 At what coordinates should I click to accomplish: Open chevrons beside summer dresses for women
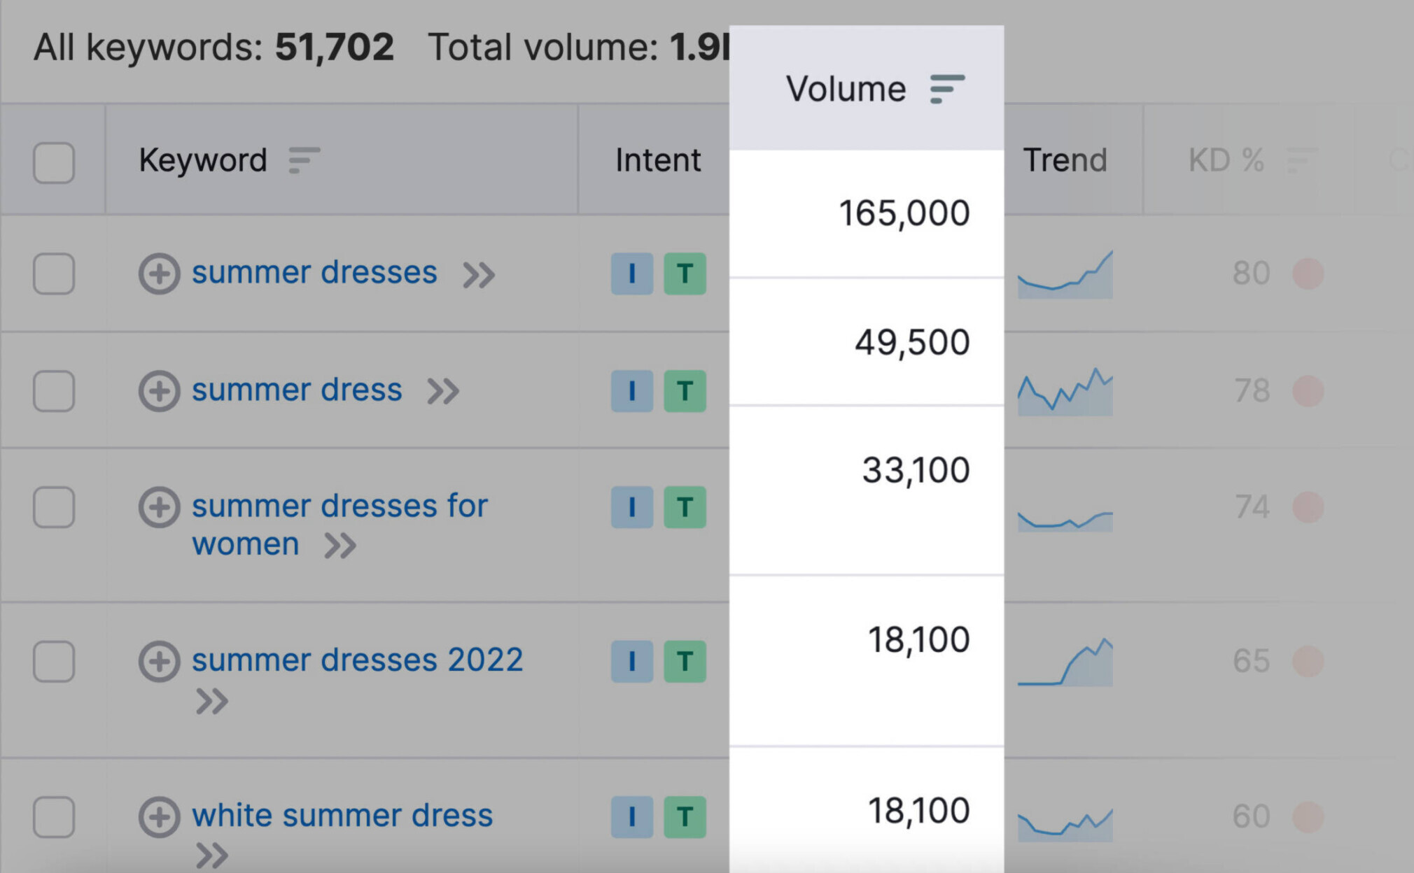coord(340,546)
